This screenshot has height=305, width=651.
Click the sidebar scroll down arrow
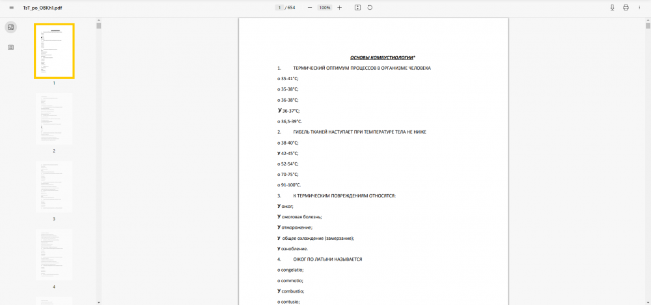click(99, 302)
